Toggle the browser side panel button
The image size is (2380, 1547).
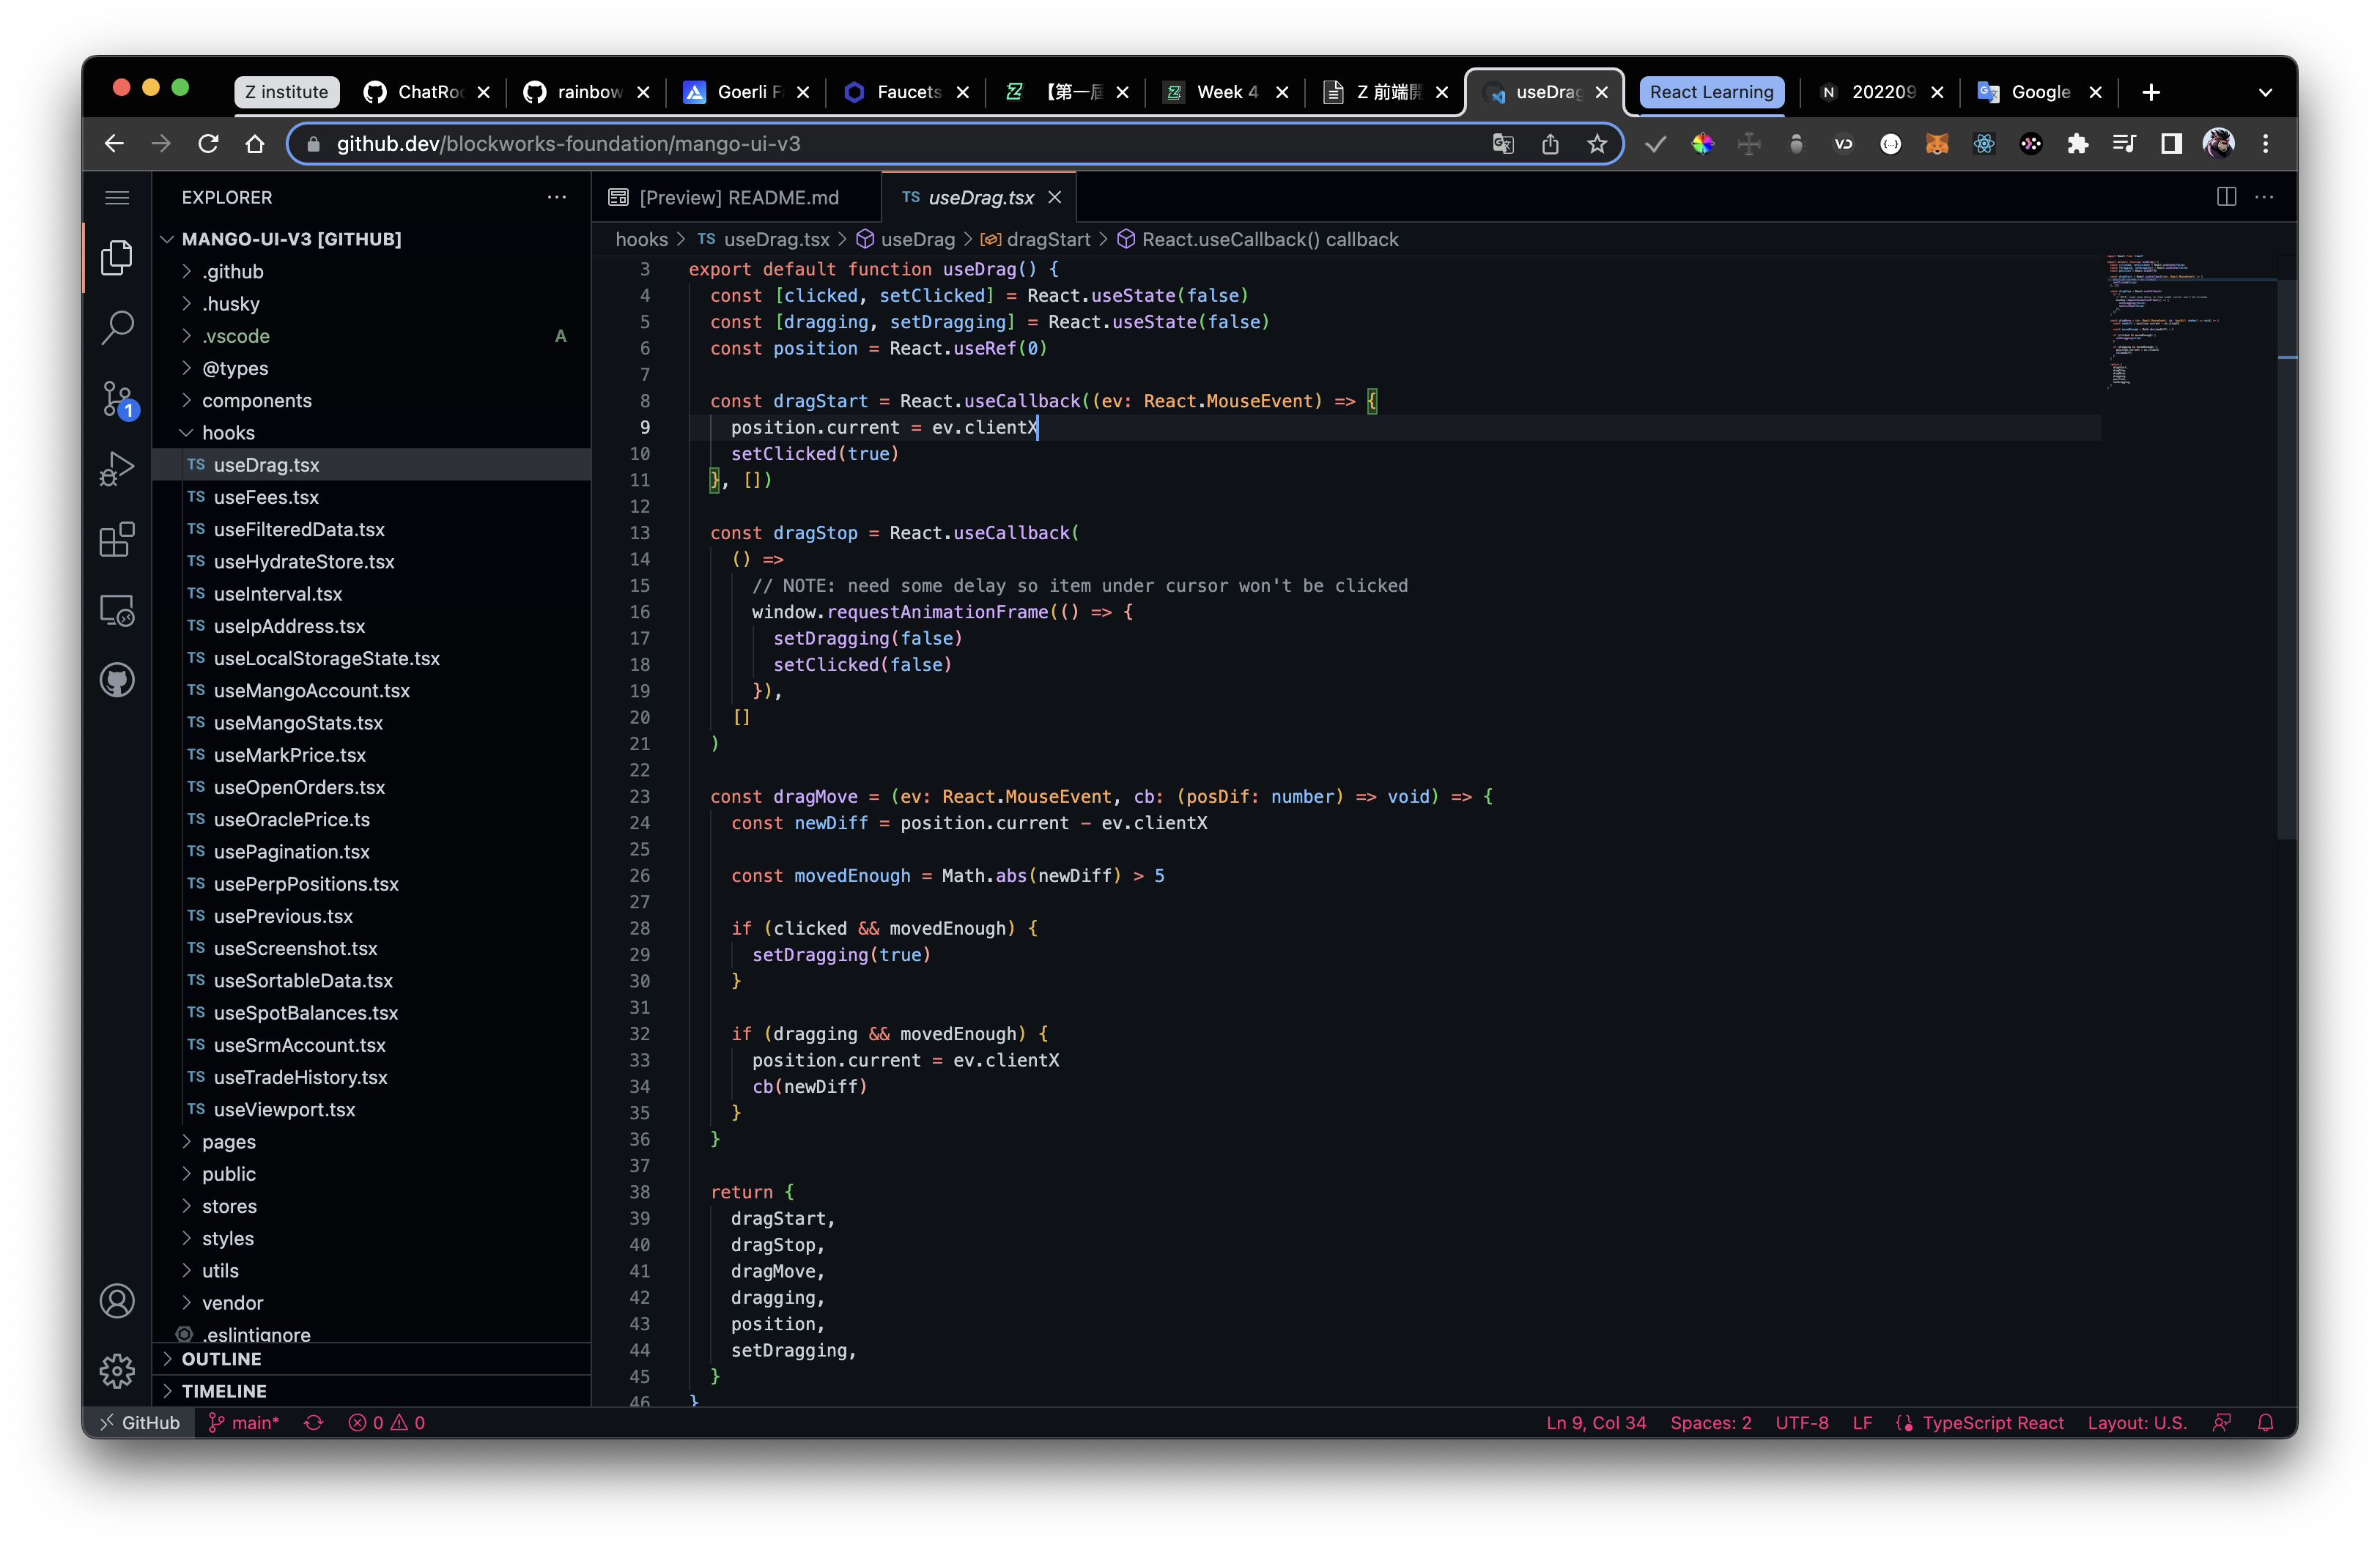[x=2170, y=144]
